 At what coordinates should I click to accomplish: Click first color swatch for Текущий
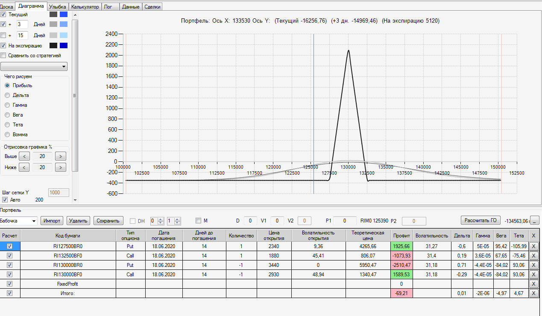coord(53,15)
